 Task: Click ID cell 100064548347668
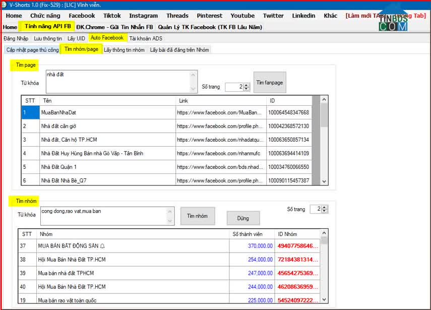coord(289,112)
